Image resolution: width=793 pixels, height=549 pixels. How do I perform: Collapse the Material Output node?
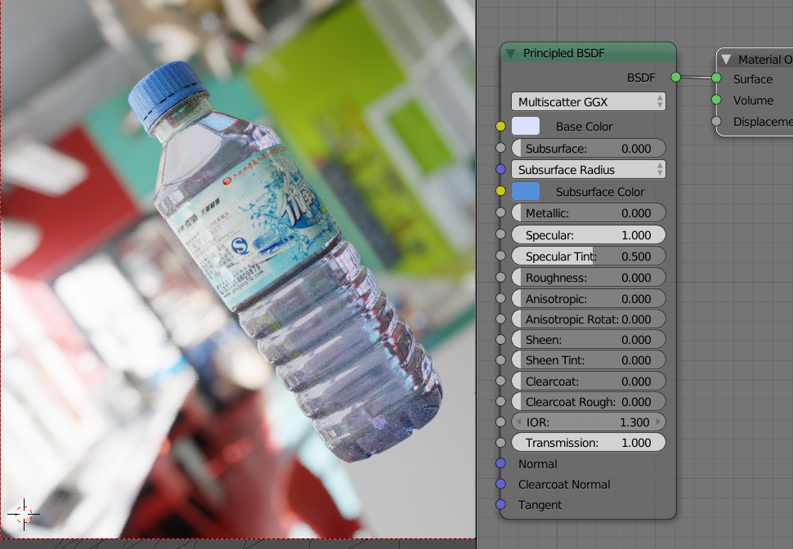726,60
